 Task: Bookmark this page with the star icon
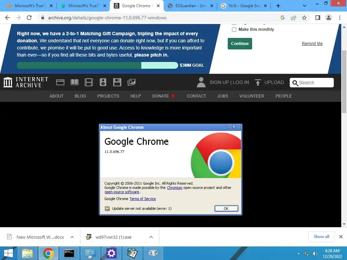point(304,18)
